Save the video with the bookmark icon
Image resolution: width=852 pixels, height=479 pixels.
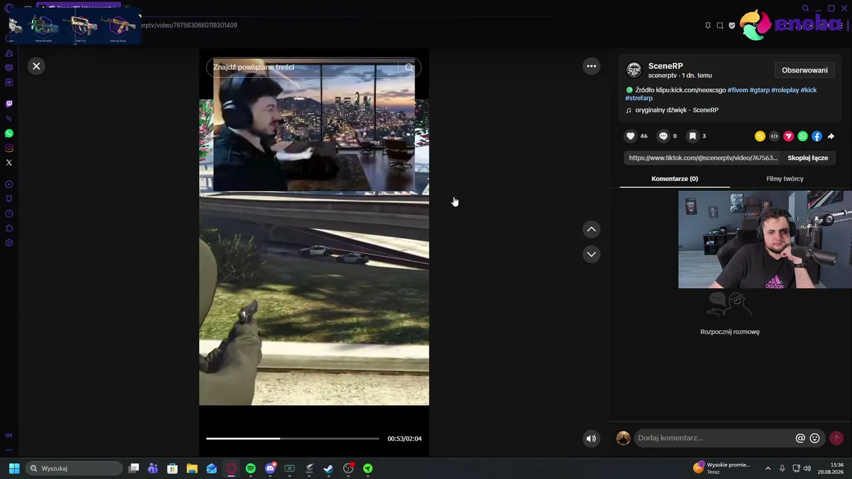[692, 136]
